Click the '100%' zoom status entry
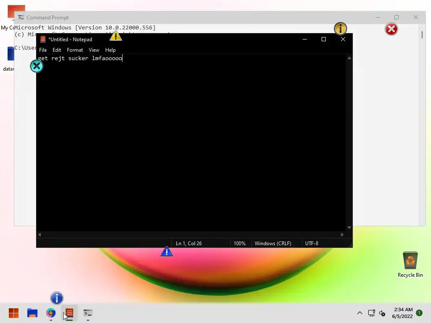 (x=239, y=244)
